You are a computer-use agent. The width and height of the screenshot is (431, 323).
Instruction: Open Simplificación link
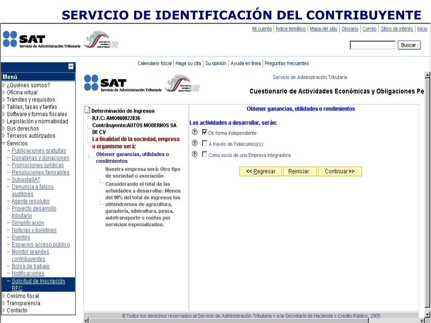[28, 223]
